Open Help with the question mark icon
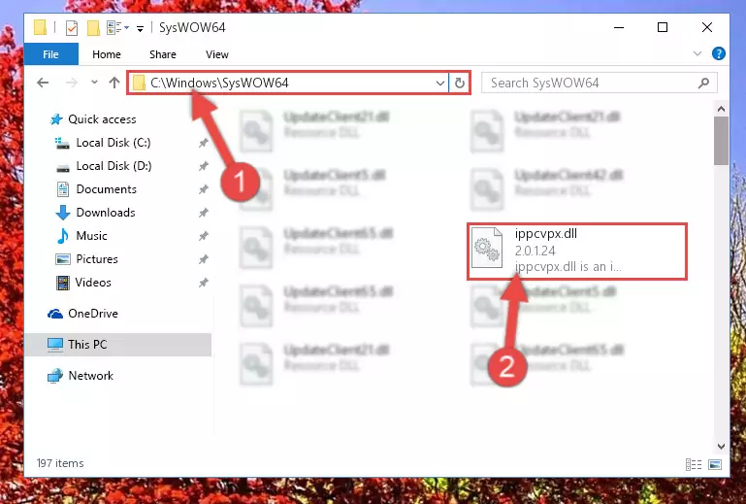The image size is (746, 504). coord(719,53)
